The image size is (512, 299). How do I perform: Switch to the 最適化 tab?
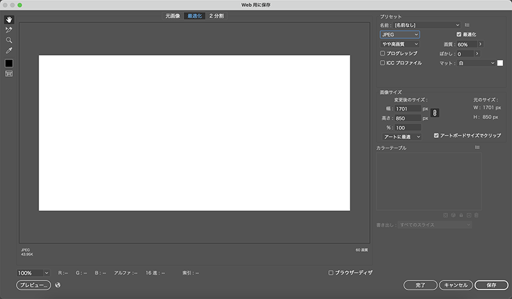pos(195,16)
